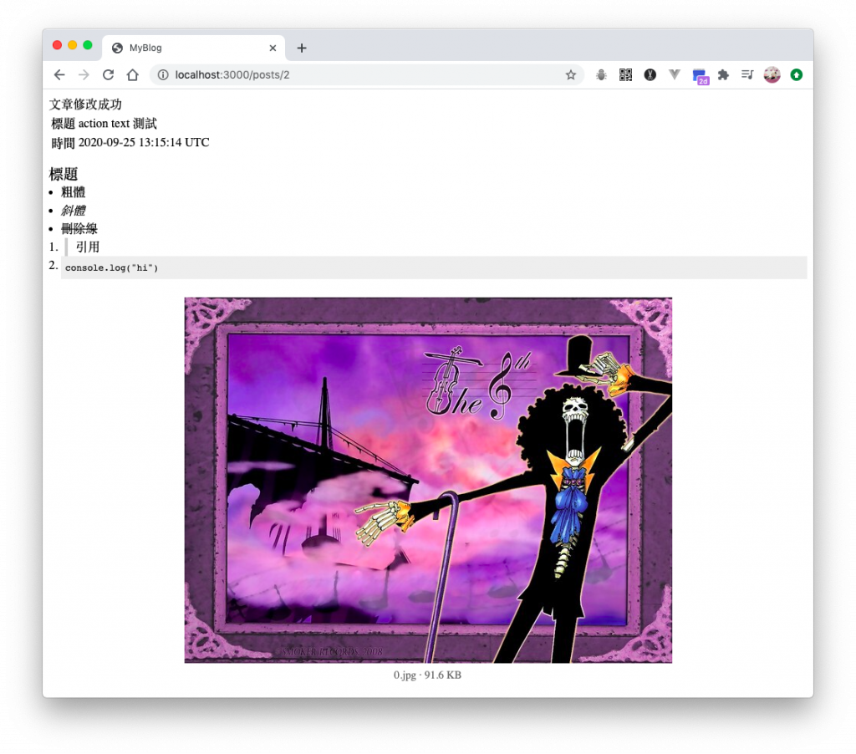Screen dimensions: 856x754
Task: Click the yellow minimize window button
Action: 72,45
